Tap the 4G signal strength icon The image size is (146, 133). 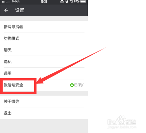tap(6, 2)
